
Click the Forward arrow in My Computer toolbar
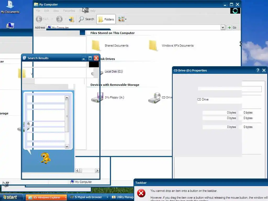59,19
